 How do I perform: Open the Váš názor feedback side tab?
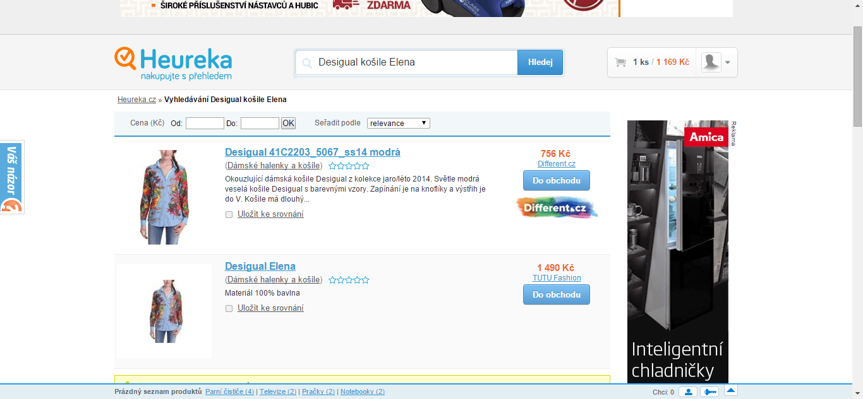point(11,178)
